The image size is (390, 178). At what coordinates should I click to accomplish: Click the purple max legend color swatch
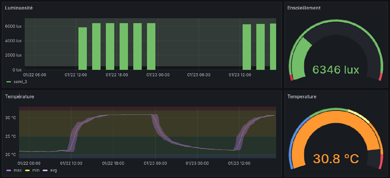point(9,170)
